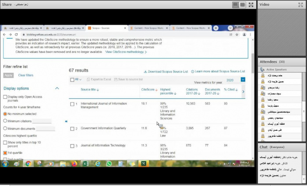This screenshot has height=186, width=307.
Task: Collapse the Display options section
Action: 57,88
